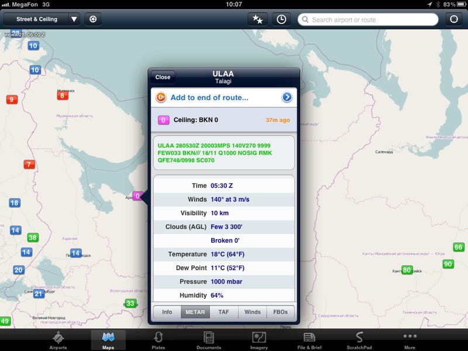
Task: Close the ULAA airport popup
Action: pyautogui.click(x=163, y=77)
